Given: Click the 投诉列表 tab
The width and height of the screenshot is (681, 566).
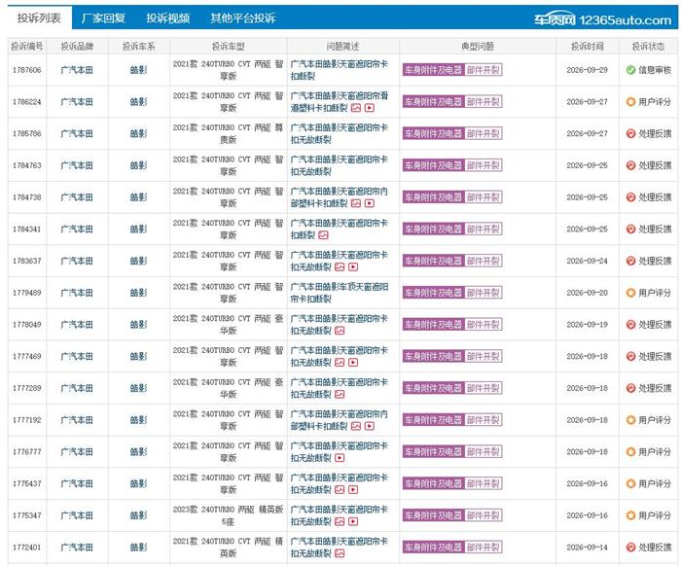Looking at the screenshot, I should tap(39, 18).
